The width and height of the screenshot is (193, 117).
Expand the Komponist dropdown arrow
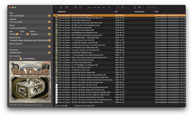click(x=49, y=52)
